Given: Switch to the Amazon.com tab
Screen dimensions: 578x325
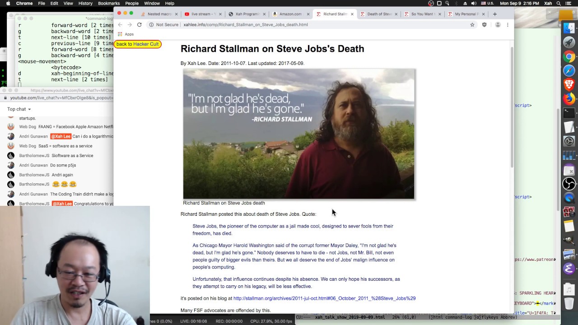Looking at the screenshot, I should point(290,14).
